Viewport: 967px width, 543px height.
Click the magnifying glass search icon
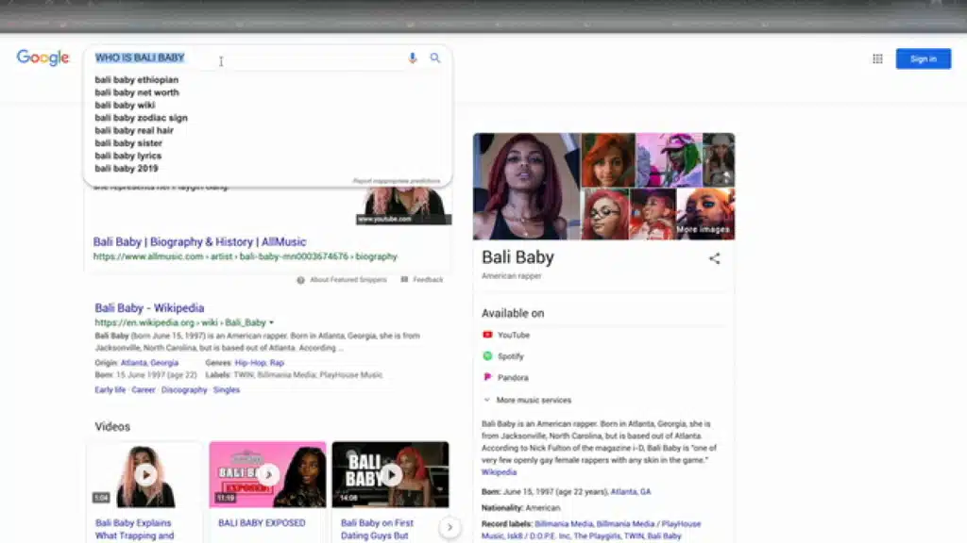[435, 58]
